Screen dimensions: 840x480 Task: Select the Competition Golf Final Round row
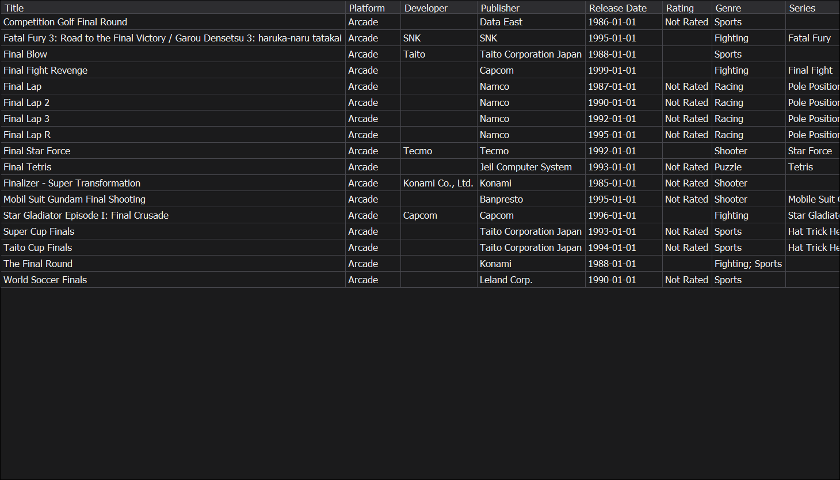(x=420, y=22)
